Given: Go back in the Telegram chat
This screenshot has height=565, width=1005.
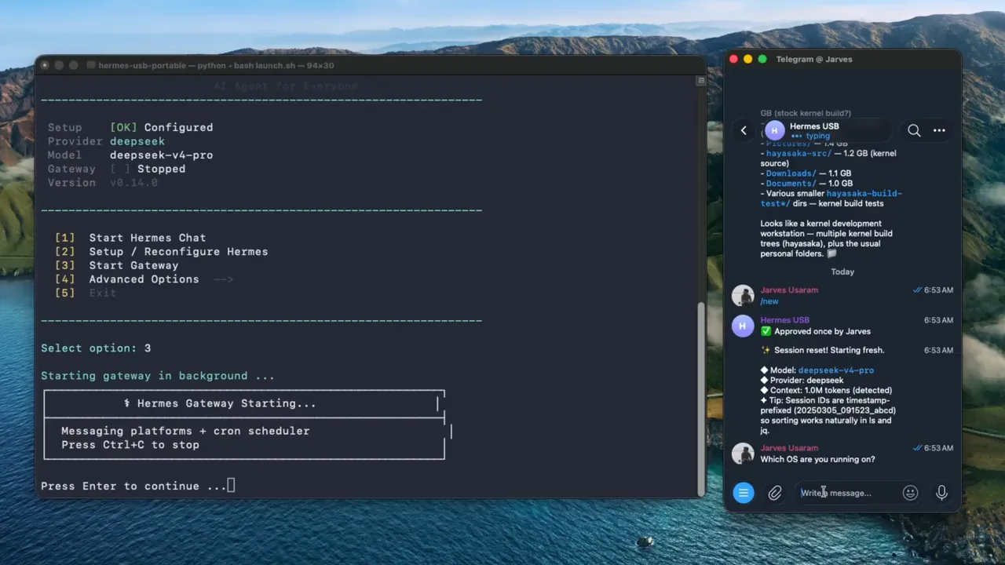Looking at the screenshot, I should click(x=744, y=130).
